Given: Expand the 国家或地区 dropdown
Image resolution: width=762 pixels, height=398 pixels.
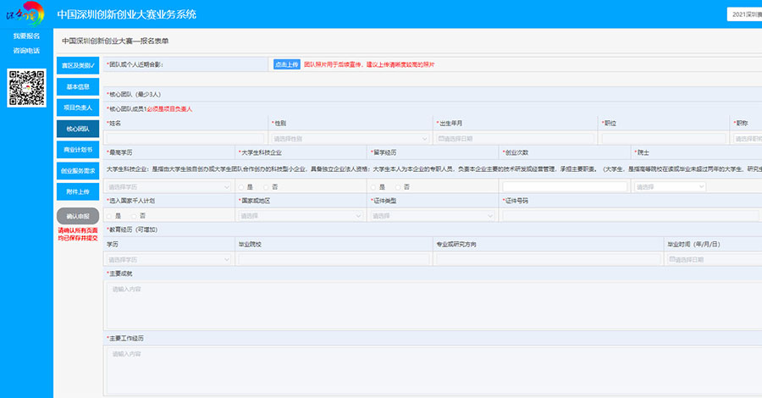Looking at the screenshot, I should tap(301, 216).
